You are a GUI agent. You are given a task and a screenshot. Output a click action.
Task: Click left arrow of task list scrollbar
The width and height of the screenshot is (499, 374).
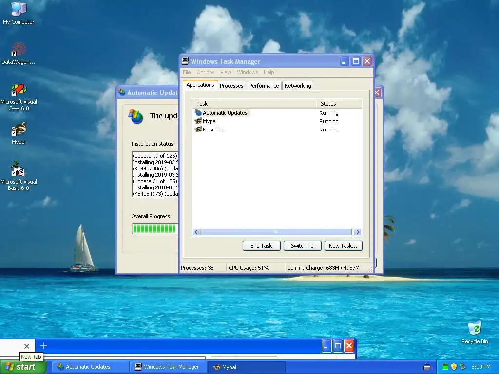(x=196, y=232)
